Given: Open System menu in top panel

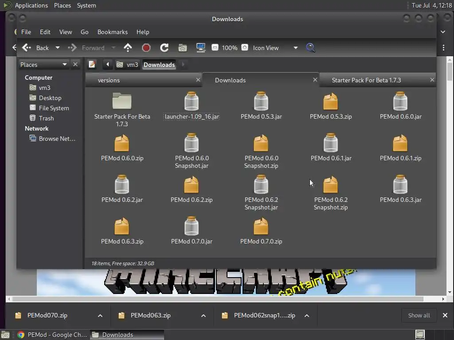Looking at the screenshot, I should [x=86, y=5].
